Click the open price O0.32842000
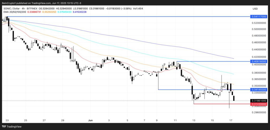Image resolution: width=270 pixels, height=130 pixels. (47, 9)
